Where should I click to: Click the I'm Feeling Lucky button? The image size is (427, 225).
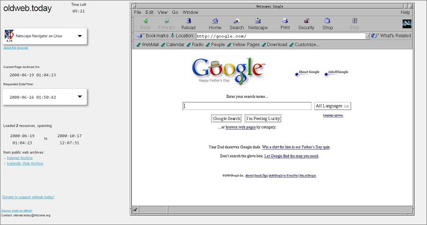click(263, 118)
